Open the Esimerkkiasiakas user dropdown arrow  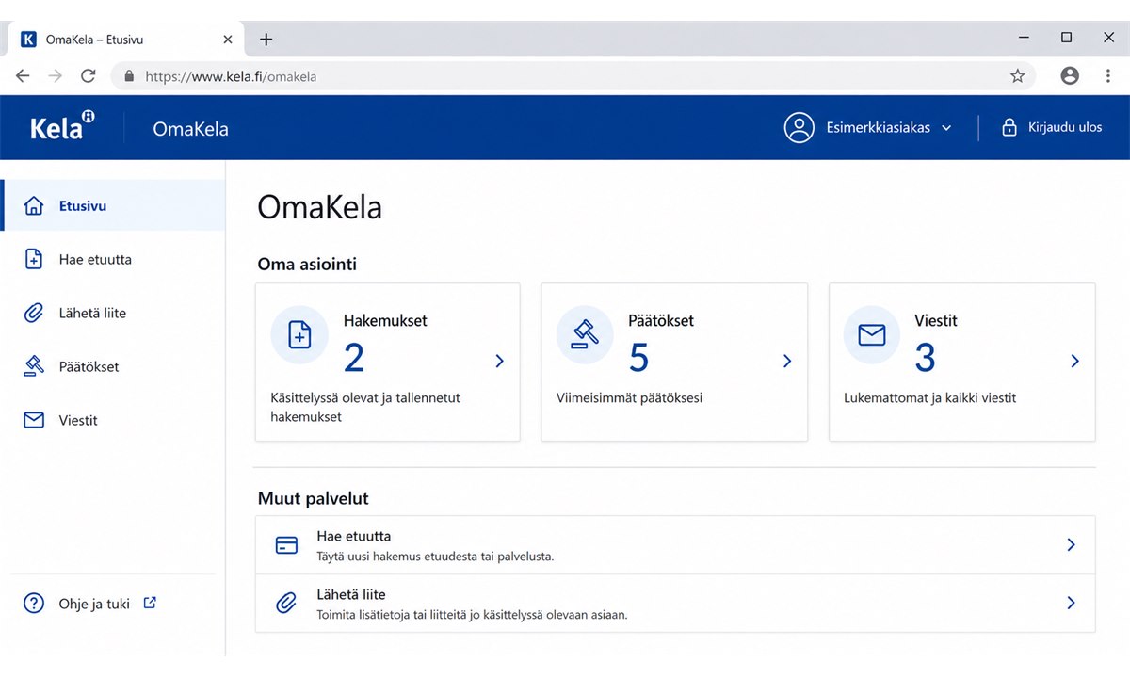point(946,128)
